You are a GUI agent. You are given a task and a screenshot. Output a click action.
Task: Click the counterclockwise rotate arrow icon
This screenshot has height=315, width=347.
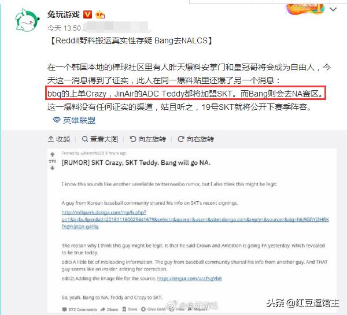click(x=132, y=139)
